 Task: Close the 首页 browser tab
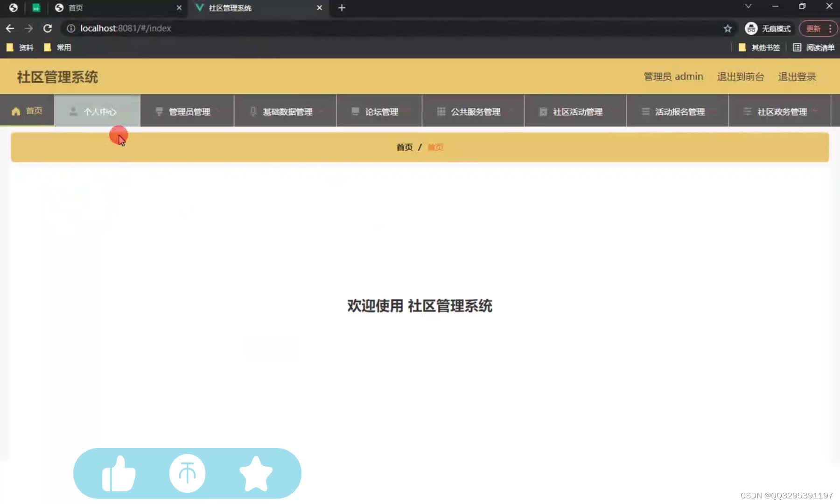(x=179, y=8)
